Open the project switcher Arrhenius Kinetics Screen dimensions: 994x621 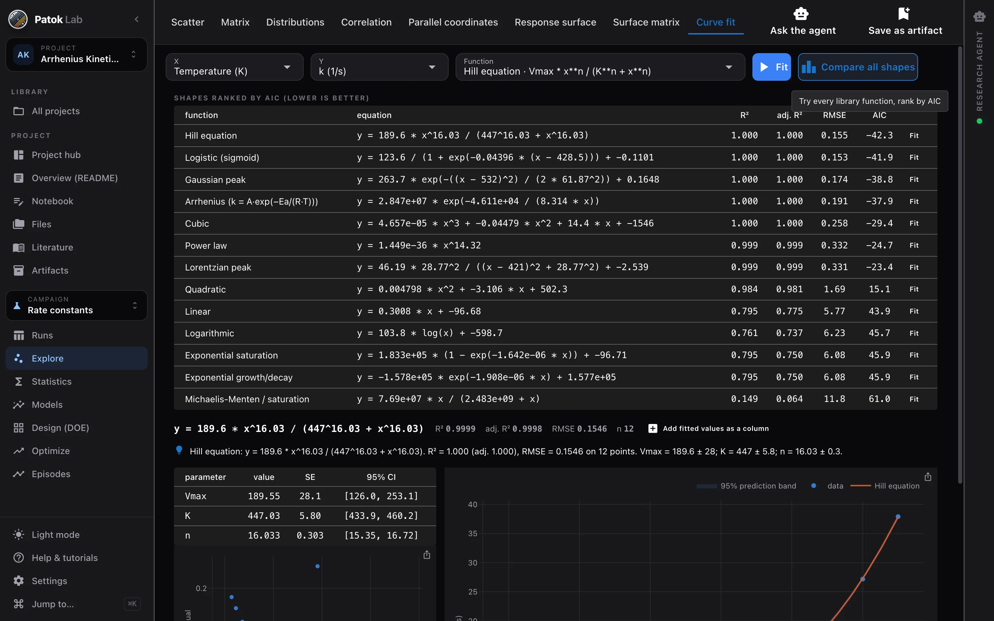click(x=76, y=54)
